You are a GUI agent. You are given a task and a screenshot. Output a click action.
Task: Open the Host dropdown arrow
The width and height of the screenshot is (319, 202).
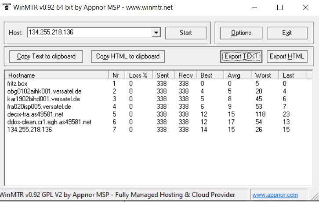(x=156, y=33)
